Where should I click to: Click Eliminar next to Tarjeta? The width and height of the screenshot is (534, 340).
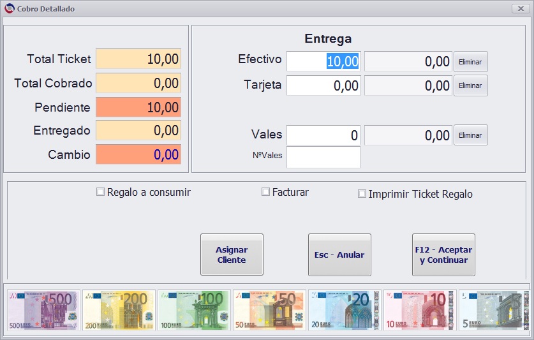[470, 85]
